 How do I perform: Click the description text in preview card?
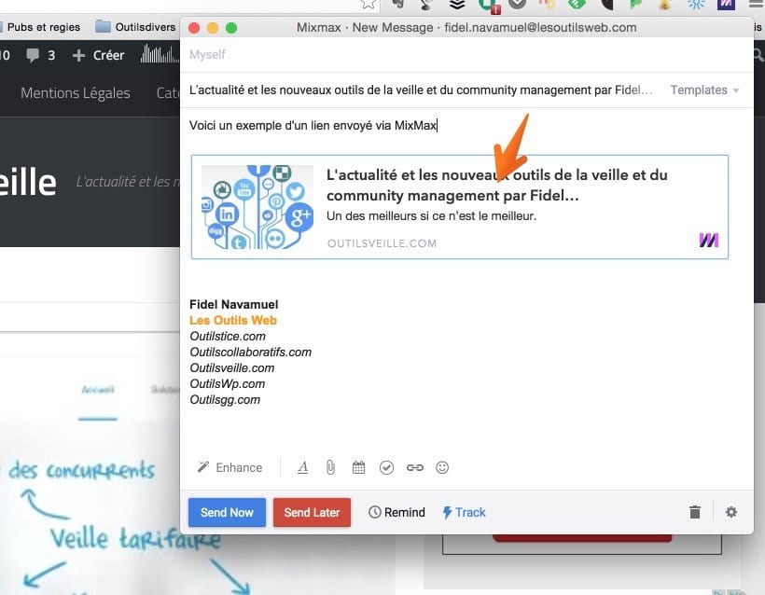(431, 215)
